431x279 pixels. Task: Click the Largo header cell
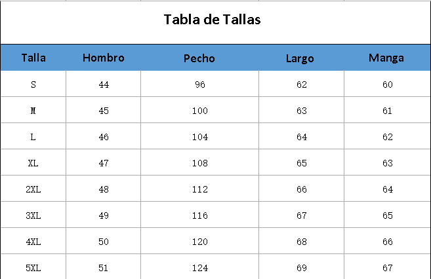pos(300,58)
